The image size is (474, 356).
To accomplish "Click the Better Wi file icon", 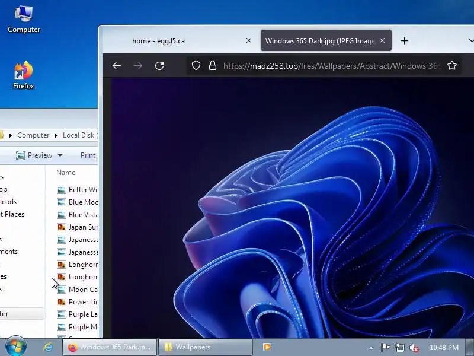I will click(62, 190).
